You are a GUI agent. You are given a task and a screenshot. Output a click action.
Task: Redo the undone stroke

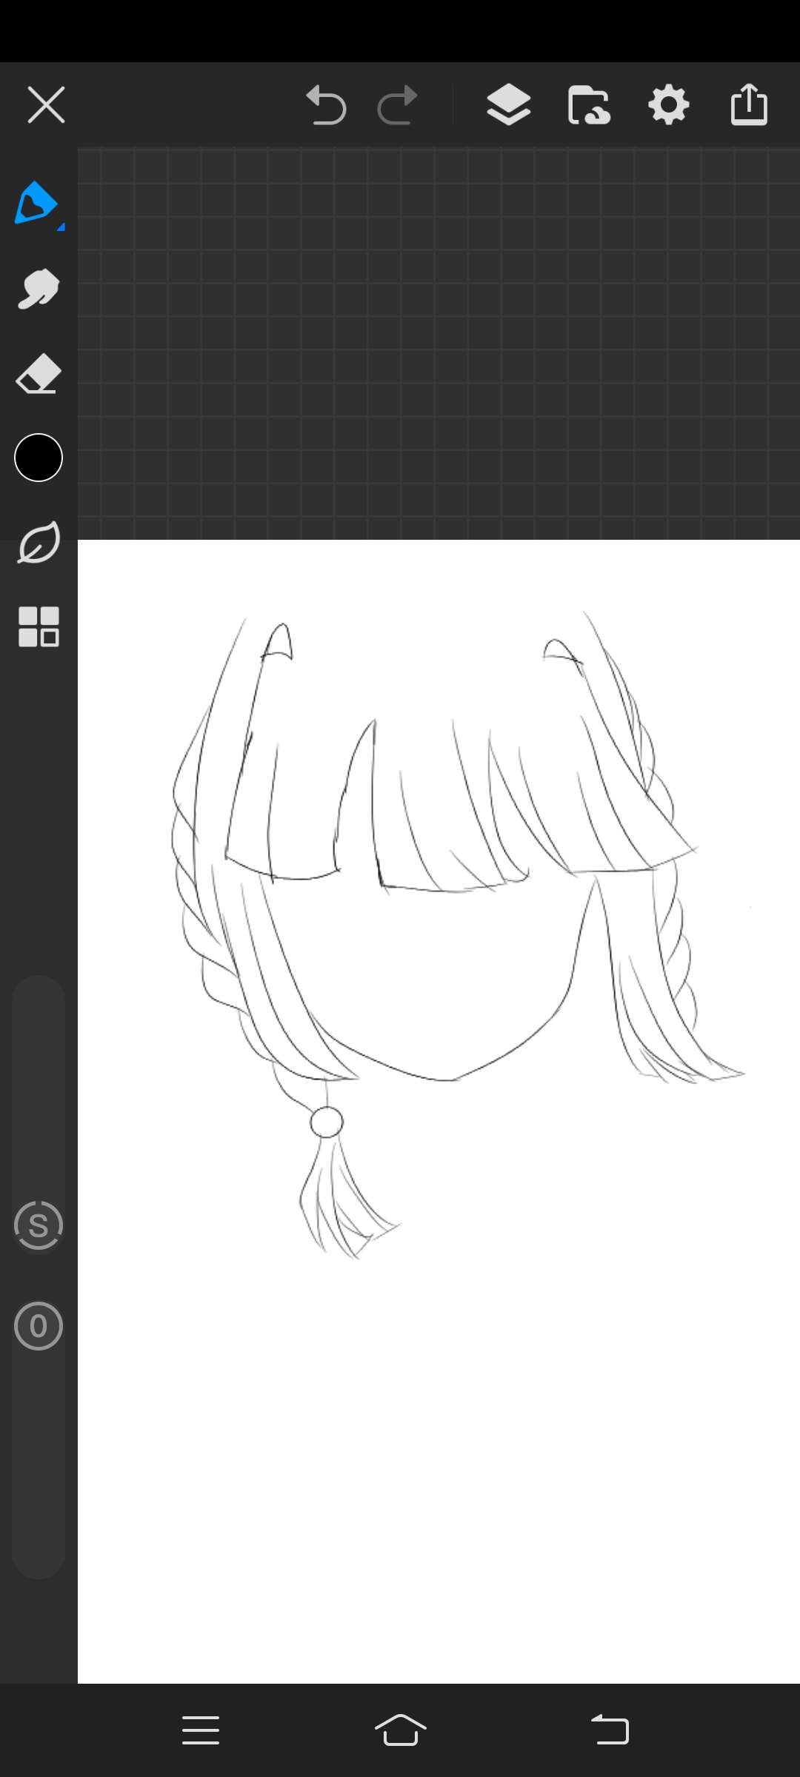398,104
